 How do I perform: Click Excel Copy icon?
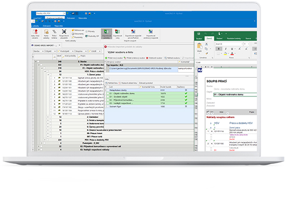(x=206, y=49)
